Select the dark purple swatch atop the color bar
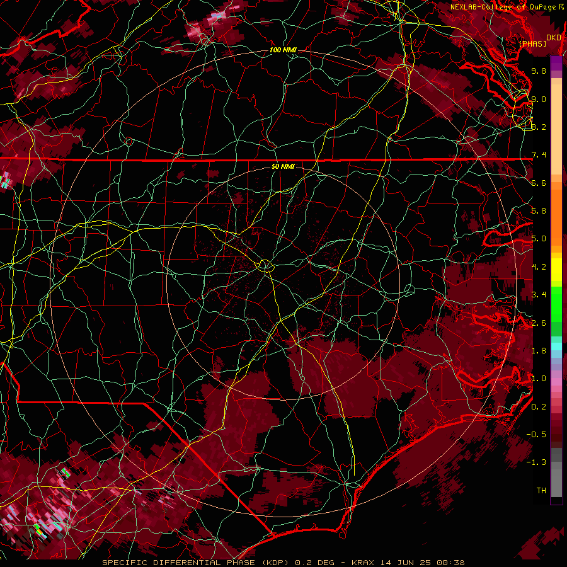Image resolution: width=567 pixels, height=567 pixels. coord(556,63)
